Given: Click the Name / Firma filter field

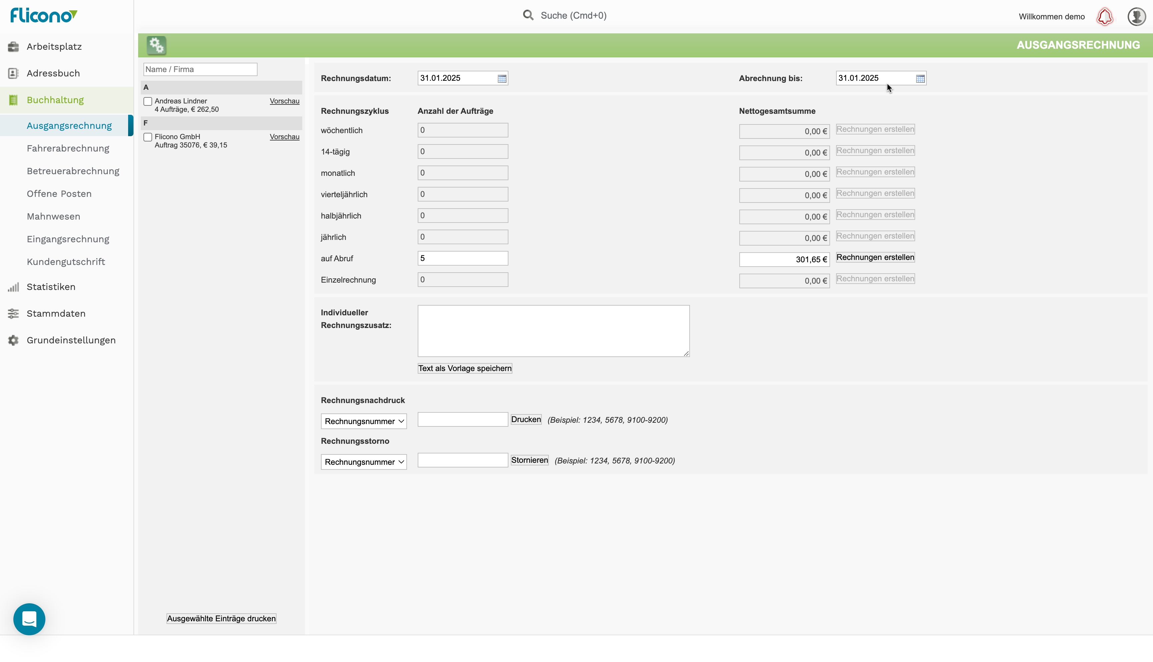Looking at the screenshot, I should pos(200,69).
